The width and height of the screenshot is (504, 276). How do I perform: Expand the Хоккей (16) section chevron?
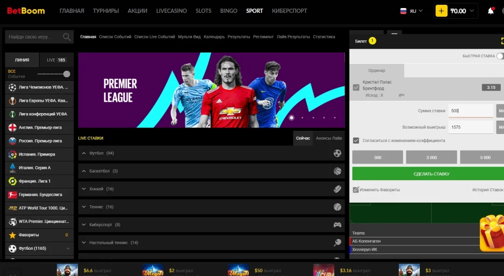(x=84, y=189)
